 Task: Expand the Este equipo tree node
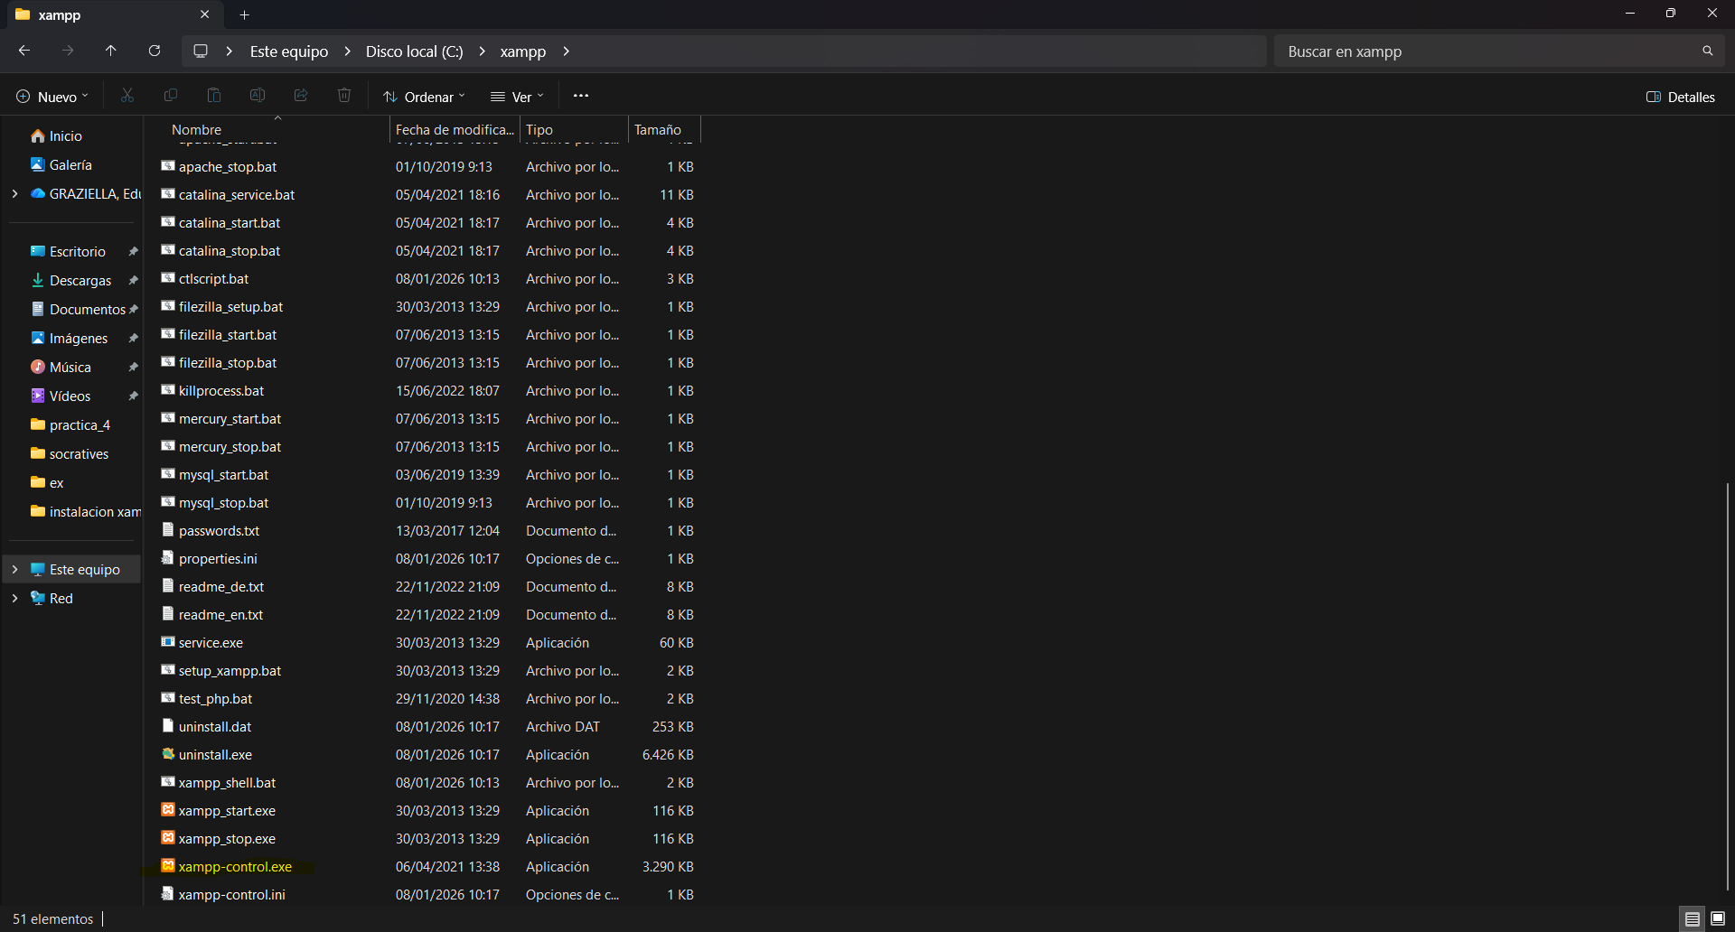[14, 570]
